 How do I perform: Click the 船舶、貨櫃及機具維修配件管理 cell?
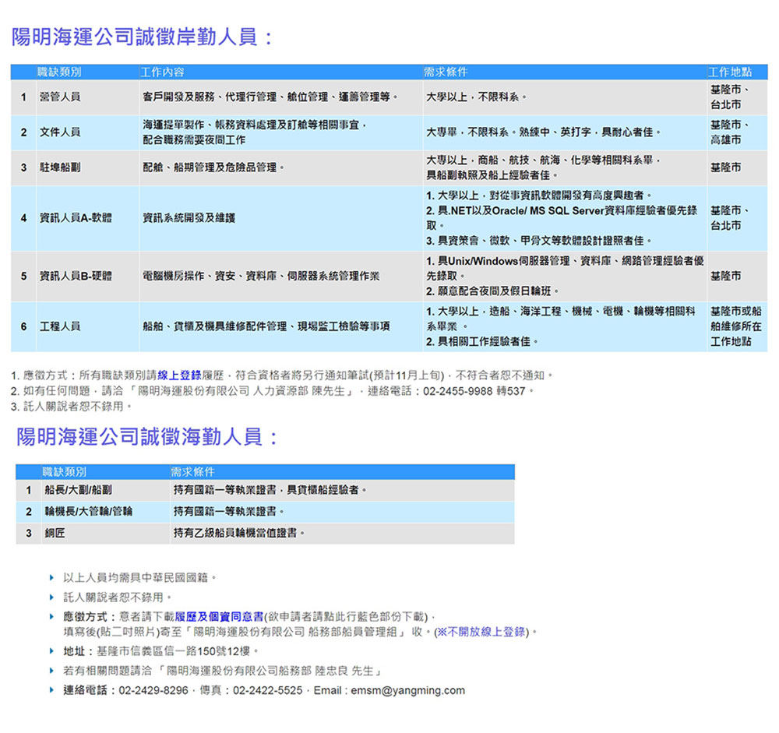pyautogui.click(x=280, y=326)
